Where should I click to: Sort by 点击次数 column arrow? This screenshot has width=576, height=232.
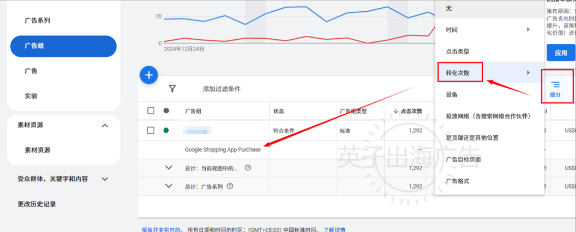[396, 111]
